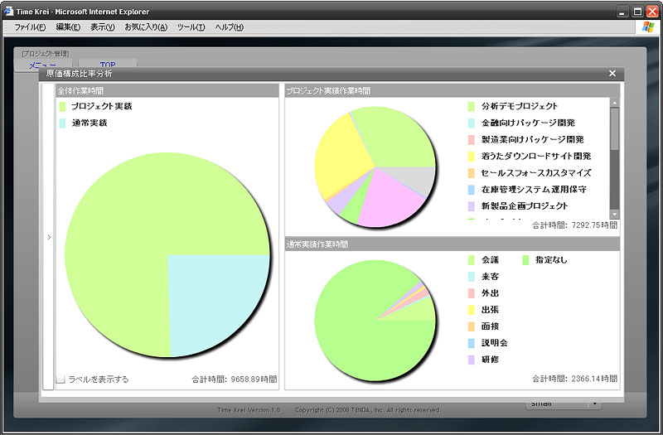Click the 来客 legend color swatch

(472, 277)
